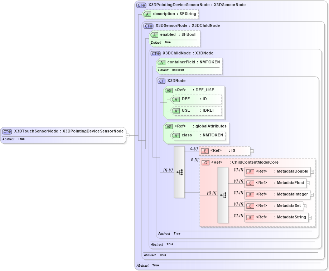Click the 0..[1] cardinality of IS
329x271 pixels.
point(194,149)
